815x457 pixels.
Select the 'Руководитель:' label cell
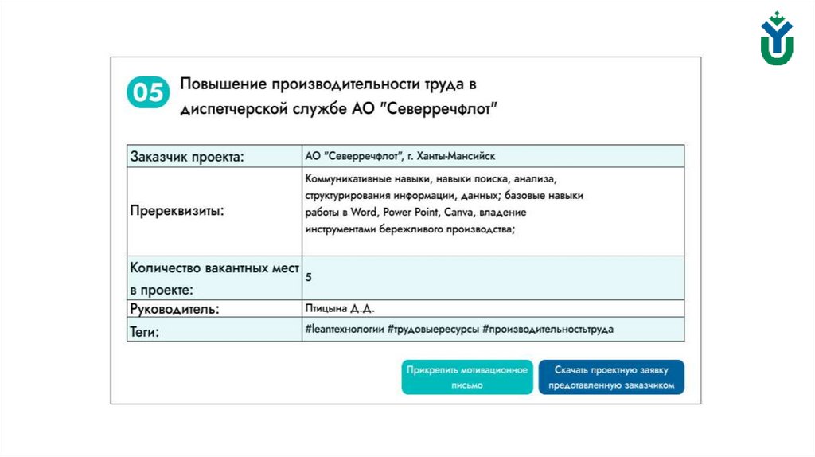pyautogui.click(x=214, y=309)
